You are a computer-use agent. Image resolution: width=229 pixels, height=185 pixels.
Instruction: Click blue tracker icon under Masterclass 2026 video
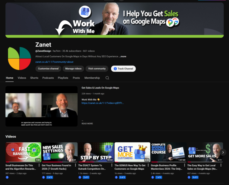click(x=152, y=177)
